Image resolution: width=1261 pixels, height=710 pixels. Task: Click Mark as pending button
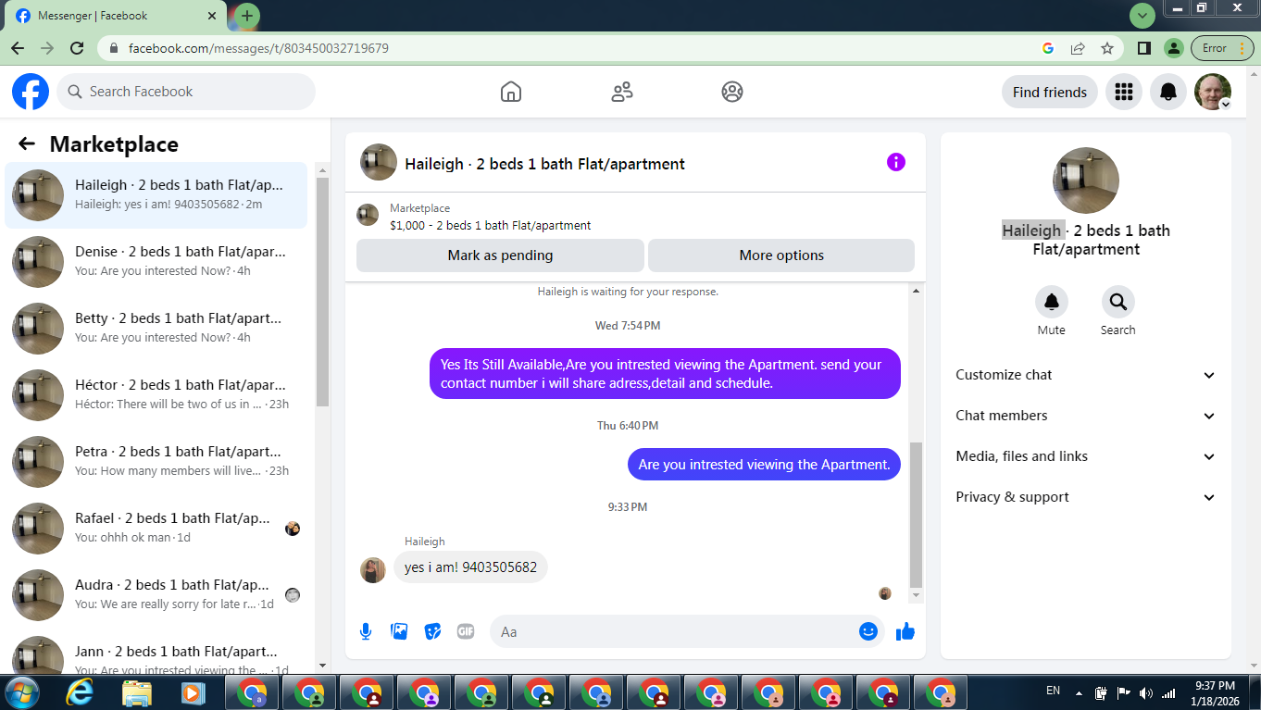(500, 255)
